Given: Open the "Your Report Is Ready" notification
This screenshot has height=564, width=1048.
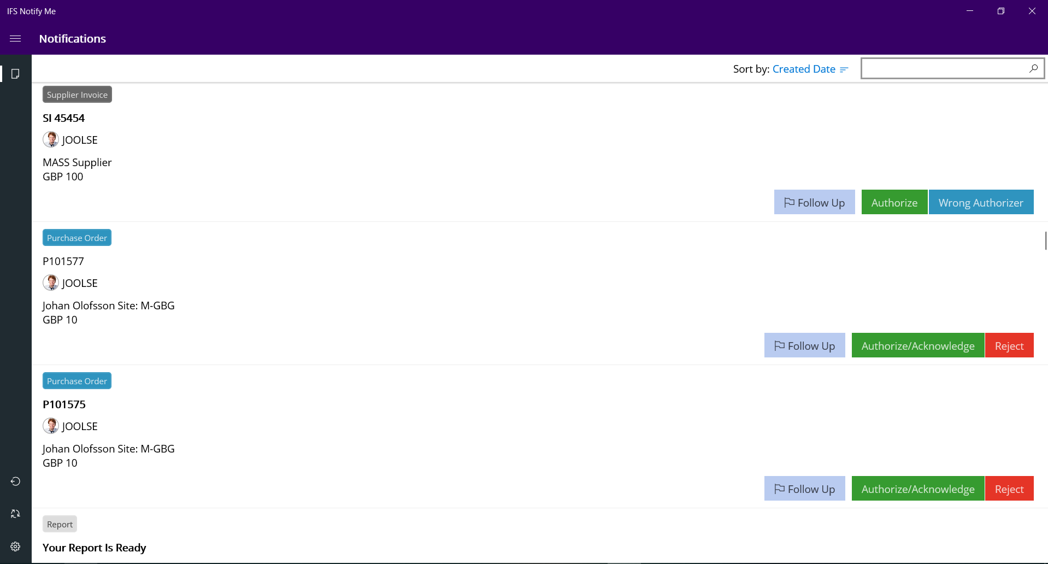Looking at the screenshot, I should (x=95, y=548).
